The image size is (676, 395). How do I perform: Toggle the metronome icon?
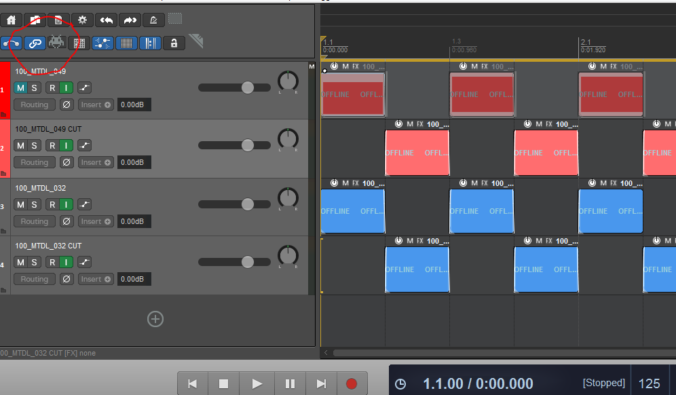pos(153,20)
